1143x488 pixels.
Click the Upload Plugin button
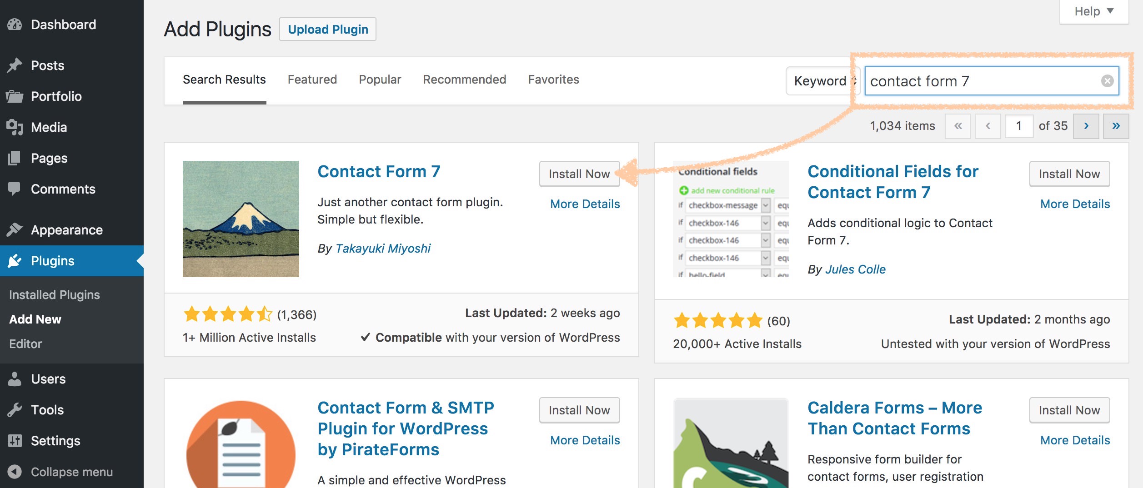(x=328, y=30)
